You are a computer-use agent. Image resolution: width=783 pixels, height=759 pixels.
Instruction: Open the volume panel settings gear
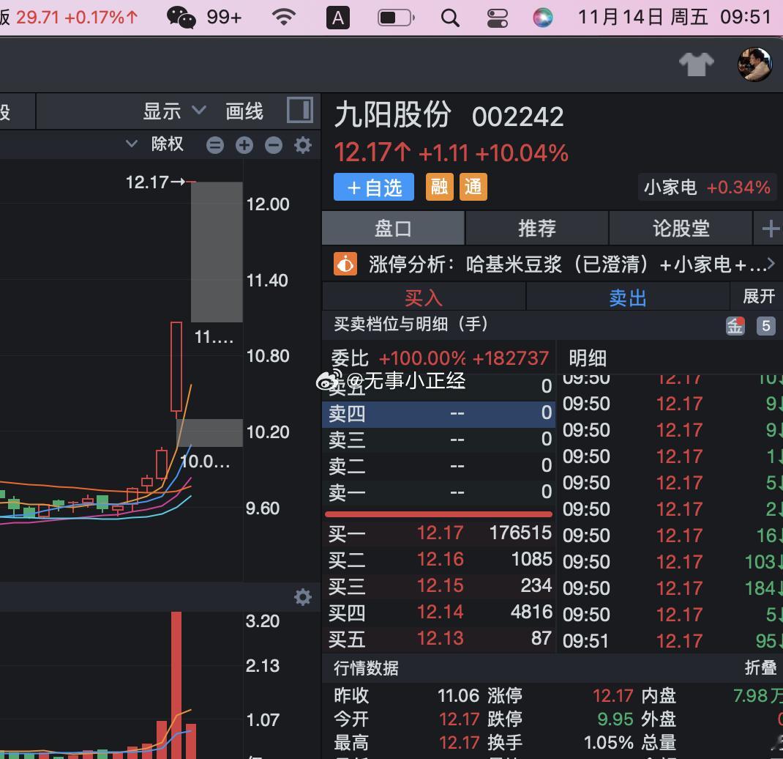303,597
